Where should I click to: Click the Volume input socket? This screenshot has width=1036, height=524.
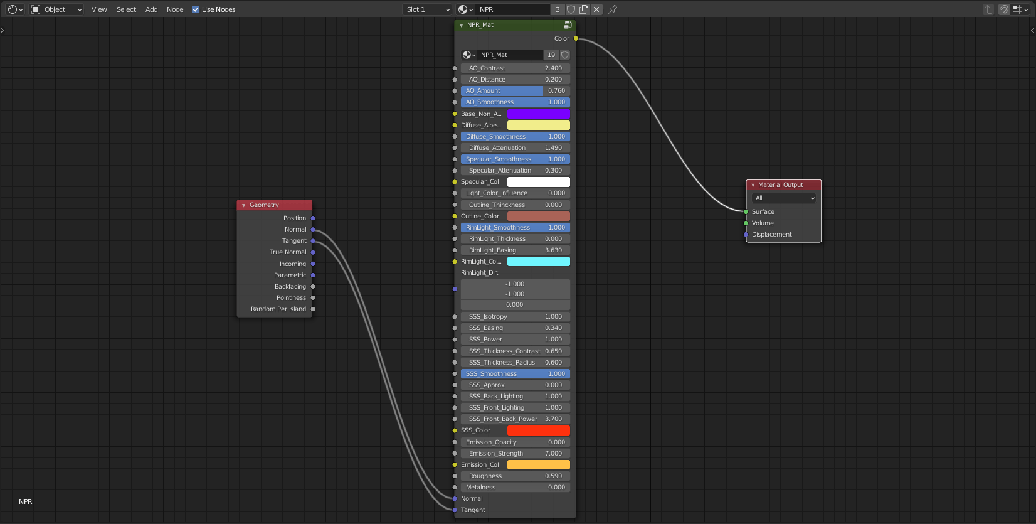click(746, 223)
